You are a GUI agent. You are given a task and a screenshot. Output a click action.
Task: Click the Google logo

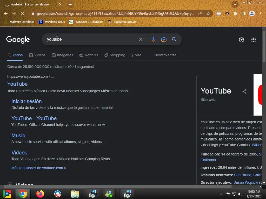pos(18,40)
